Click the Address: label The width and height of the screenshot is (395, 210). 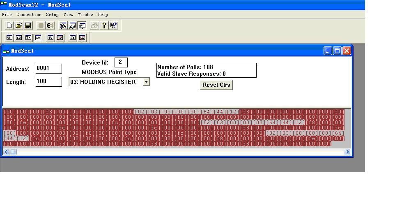point(18,69)
